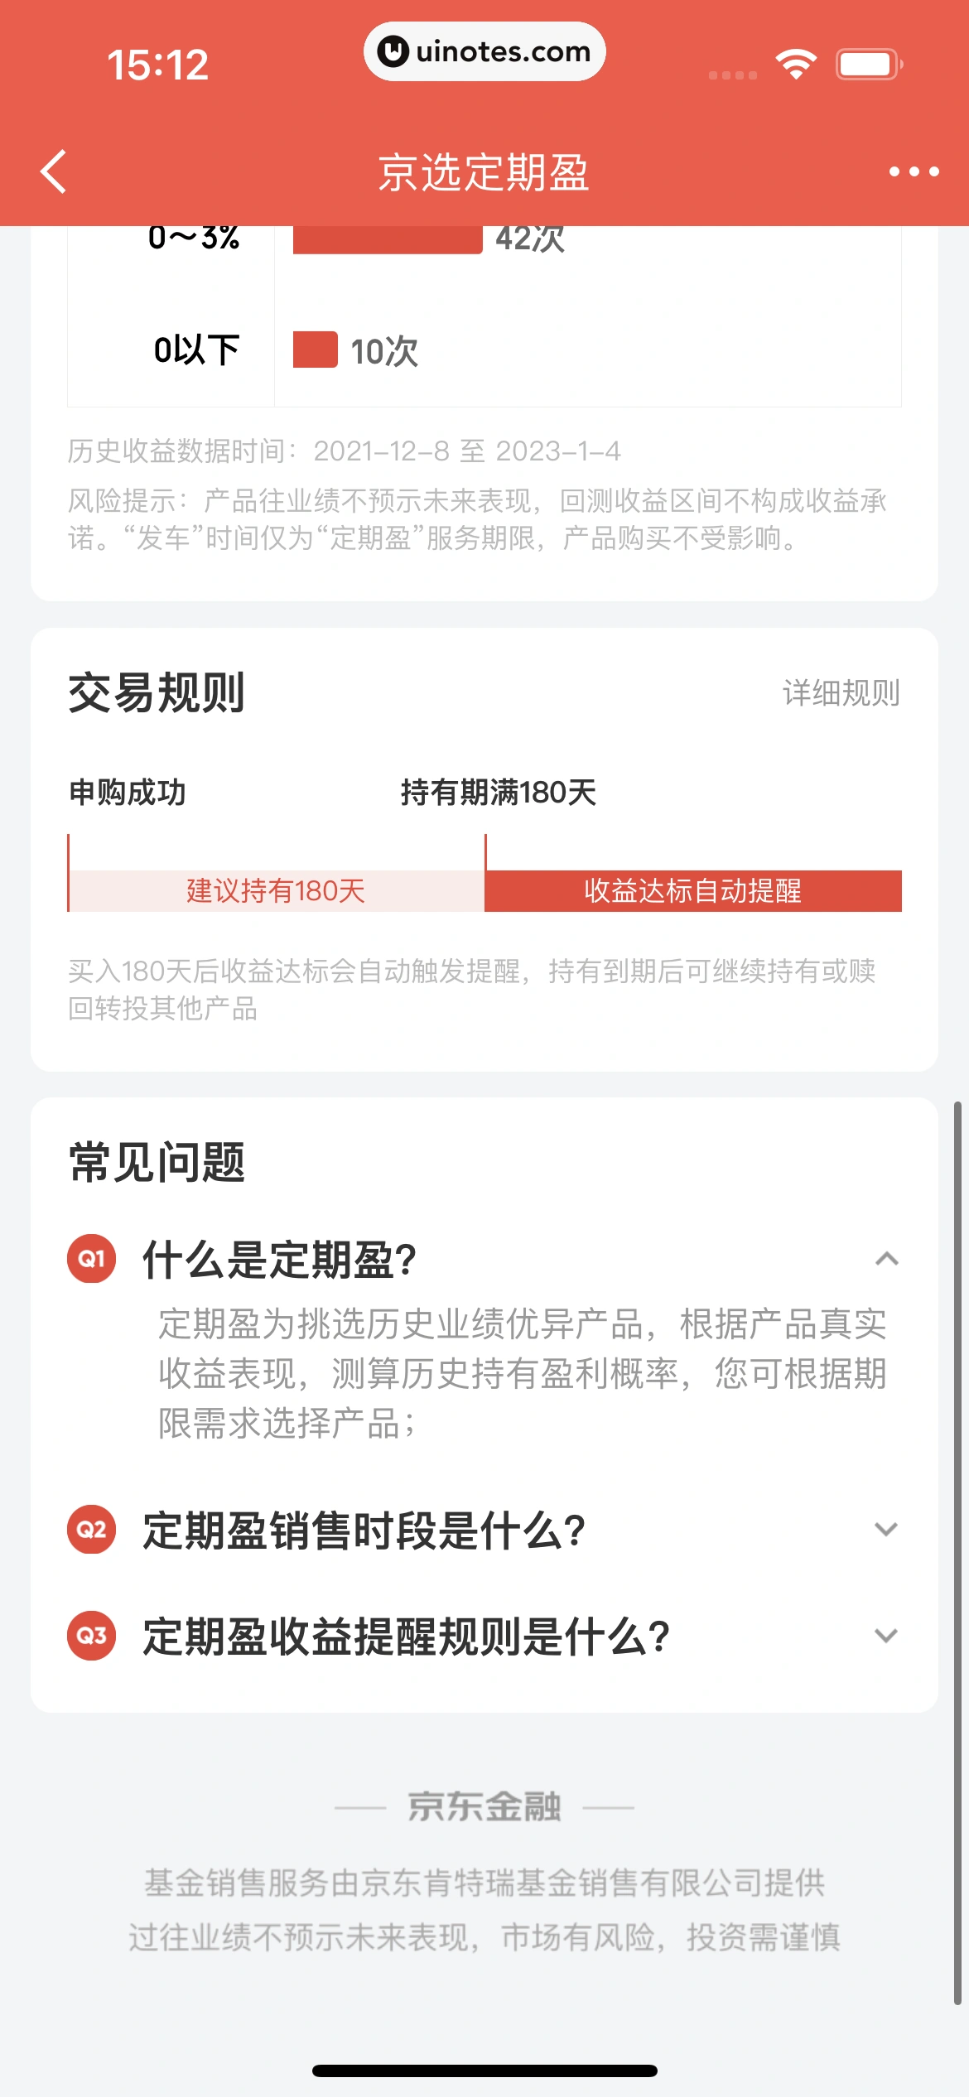Tap the Wi-Fi status icon
This screenshot has width=969, height=2097.
pyautogui.click(x=796, y=64)
